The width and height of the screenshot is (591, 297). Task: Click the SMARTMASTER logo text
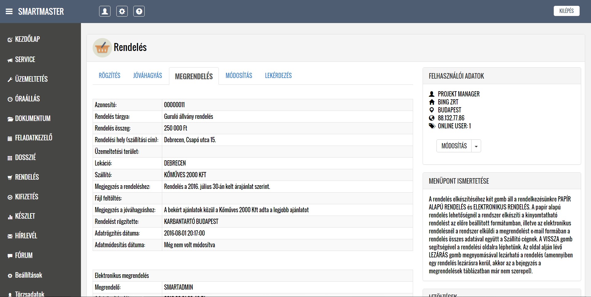[x=41, y=12]
